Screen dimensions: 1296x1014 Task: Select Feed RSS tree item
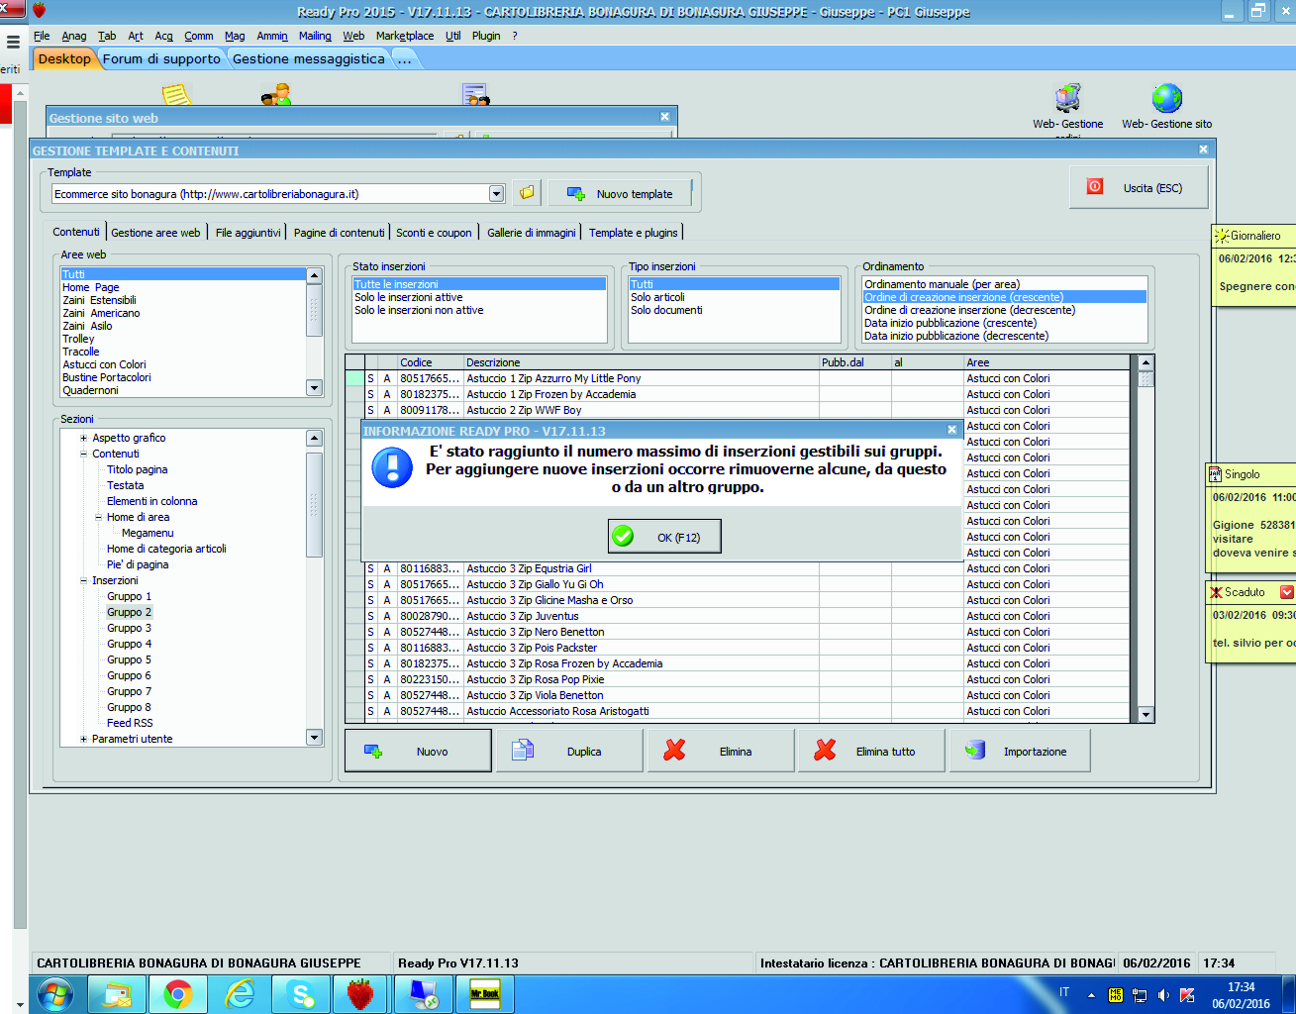130,723
